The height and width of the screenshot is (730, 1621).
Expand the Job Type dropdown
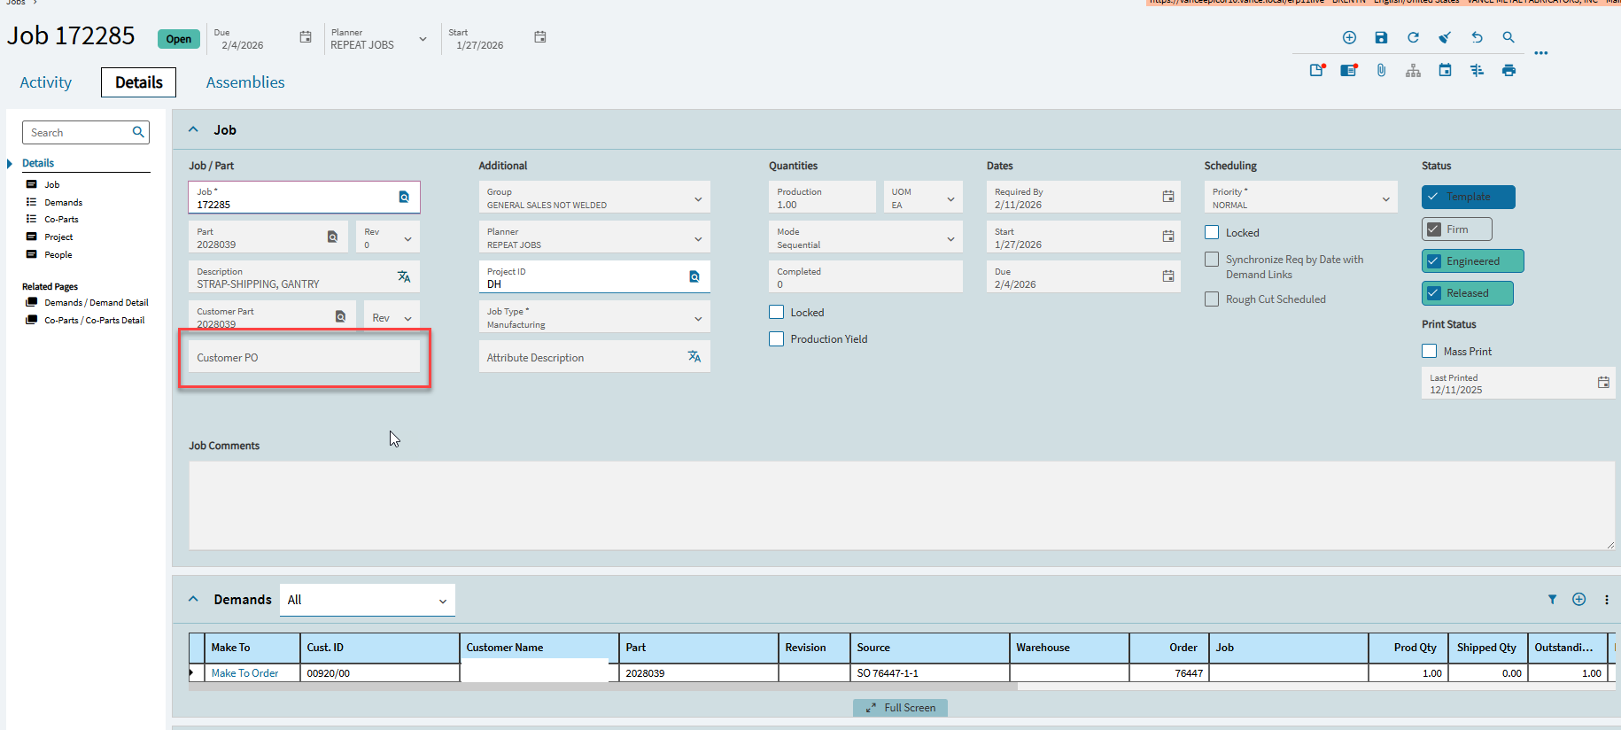tap(698, 318)
